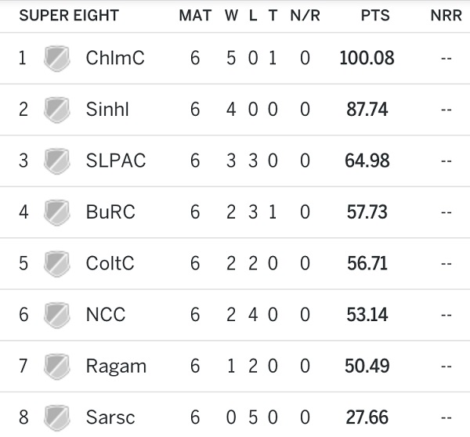Click the PTS column header

coord(371,16)
